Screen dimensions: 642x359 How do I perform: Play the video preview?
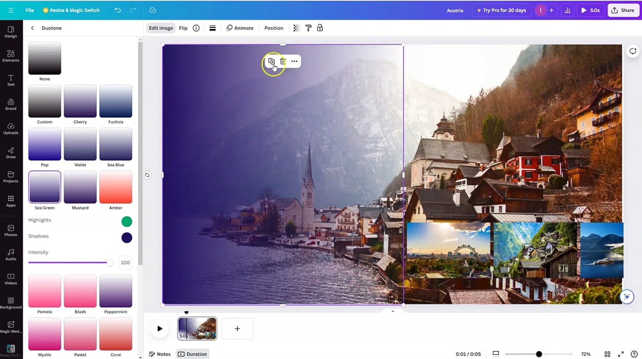click(x=159, y=328)
